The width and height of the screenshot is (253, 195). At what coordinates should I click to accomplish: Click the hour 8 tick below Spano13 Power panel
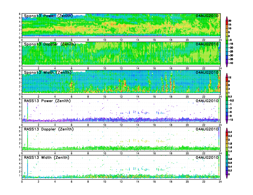[x=88, y=40]
